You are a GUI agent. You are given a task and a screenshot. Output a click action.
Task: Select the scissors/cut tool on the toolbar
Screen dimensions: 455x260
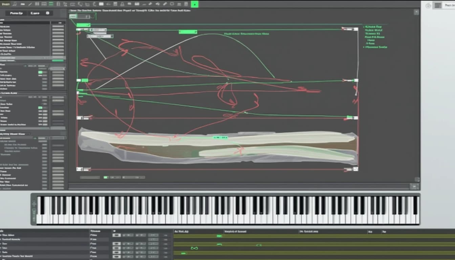pyautogui.click(x=66, y=4)
